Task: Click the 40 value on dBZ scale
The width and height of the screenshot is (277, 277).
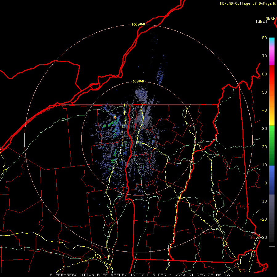Action: click(x=264, y=110)
